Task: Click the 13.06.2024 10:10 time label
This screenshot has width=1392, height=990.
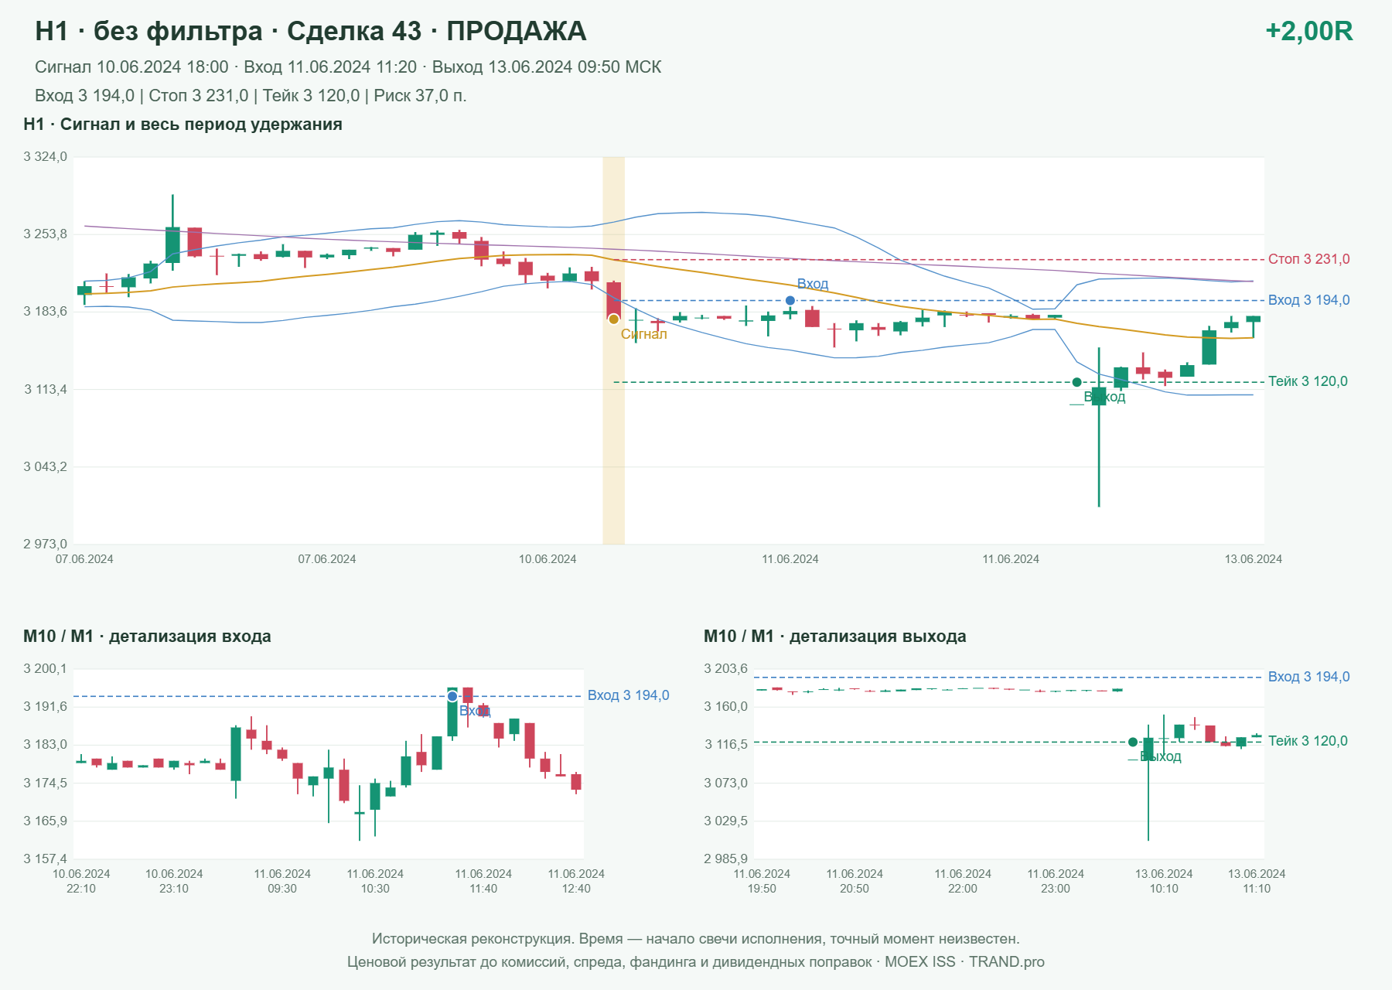Action: pyautogui.click(x=1164, y=881)
